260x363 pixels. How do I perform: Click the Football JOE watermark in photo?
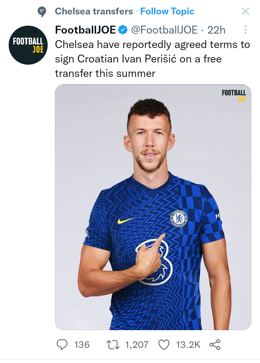click(234, 96)
